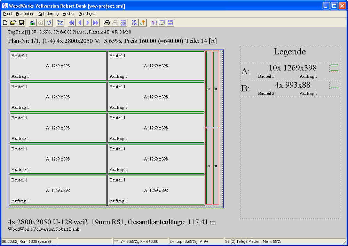This screenshot has height=246, width=348.
Task: Click the key icon in the toolbar
Action: [x=142, y=22]
